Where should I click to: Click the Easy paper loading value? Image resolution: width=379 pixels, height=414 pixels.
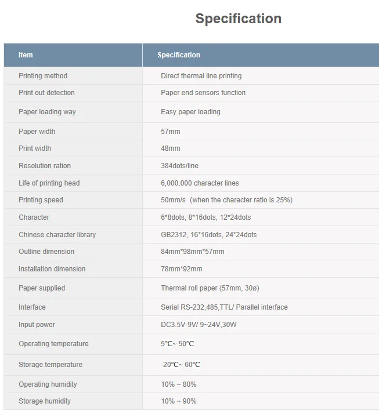[x=190, y=112]
